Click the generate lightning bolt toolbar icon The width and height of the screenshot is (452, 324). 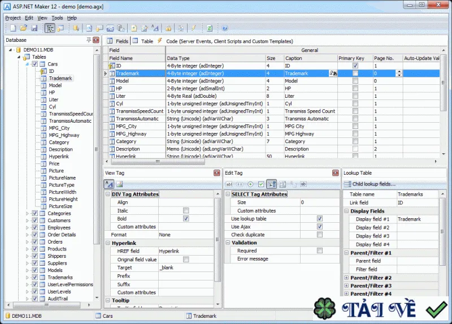pyautogui.click(x=193, y=28)
